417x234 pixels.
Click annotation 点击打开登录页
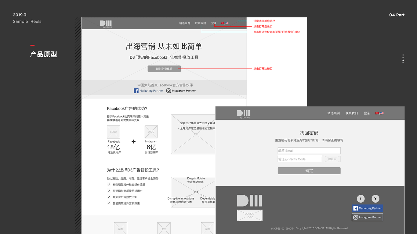[x=263, y=27]
